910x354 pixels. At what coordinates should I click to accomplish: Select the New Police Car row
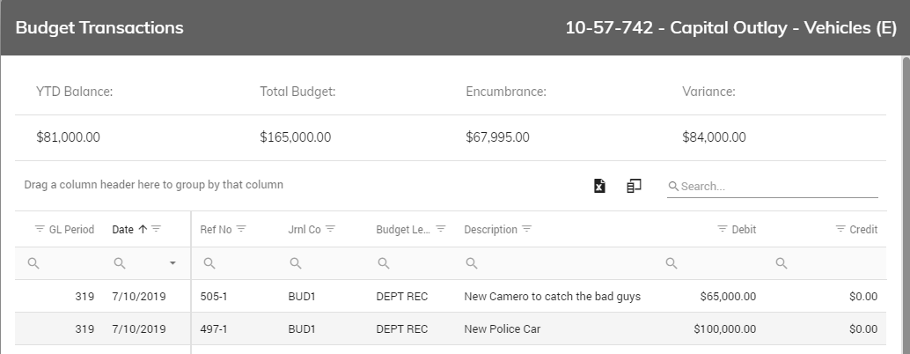pyautogui.click(x=502, y=329)
